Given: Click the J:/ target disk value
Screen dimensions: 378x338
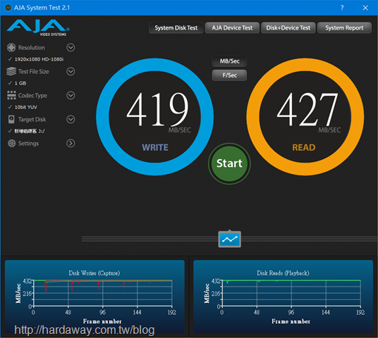Looking at the screenshot, I should tap(30, 131).
